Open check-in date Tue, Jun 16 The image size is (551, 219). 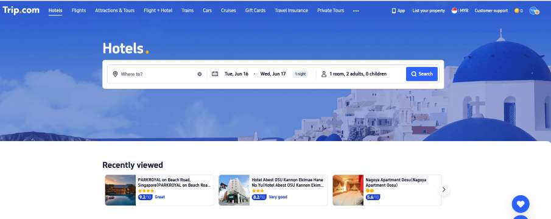pos(236,74)
